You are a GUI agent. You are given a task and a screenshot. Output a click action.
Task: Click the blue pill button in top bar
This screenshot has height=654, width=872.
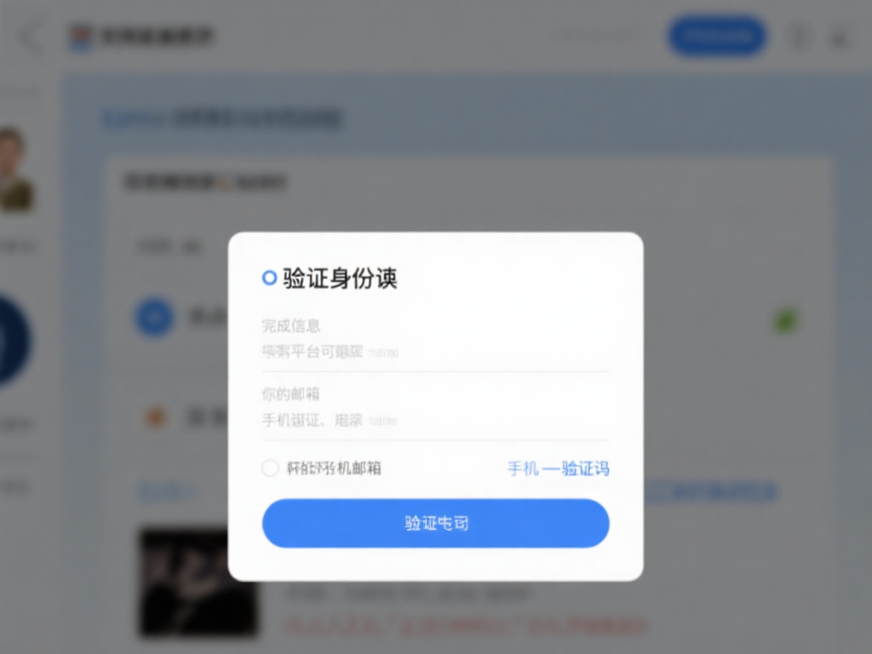717,37
